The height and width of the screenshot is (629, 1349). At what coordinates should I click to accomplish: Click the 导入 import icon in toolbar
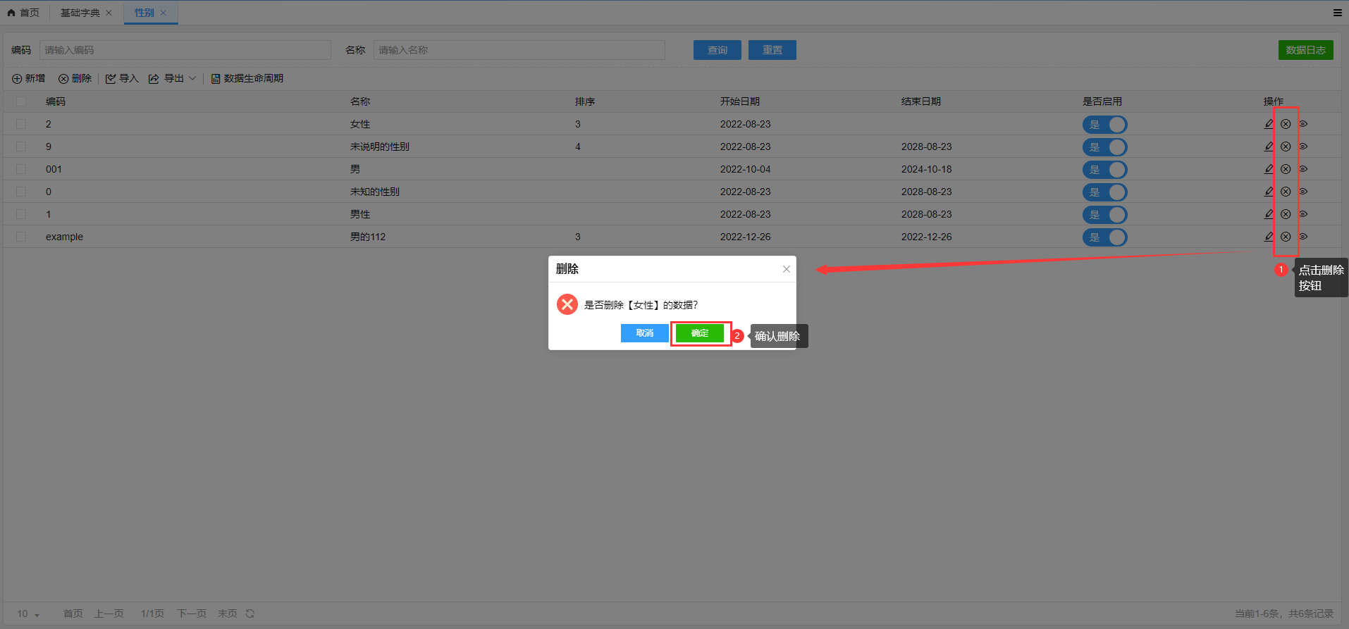111,79
